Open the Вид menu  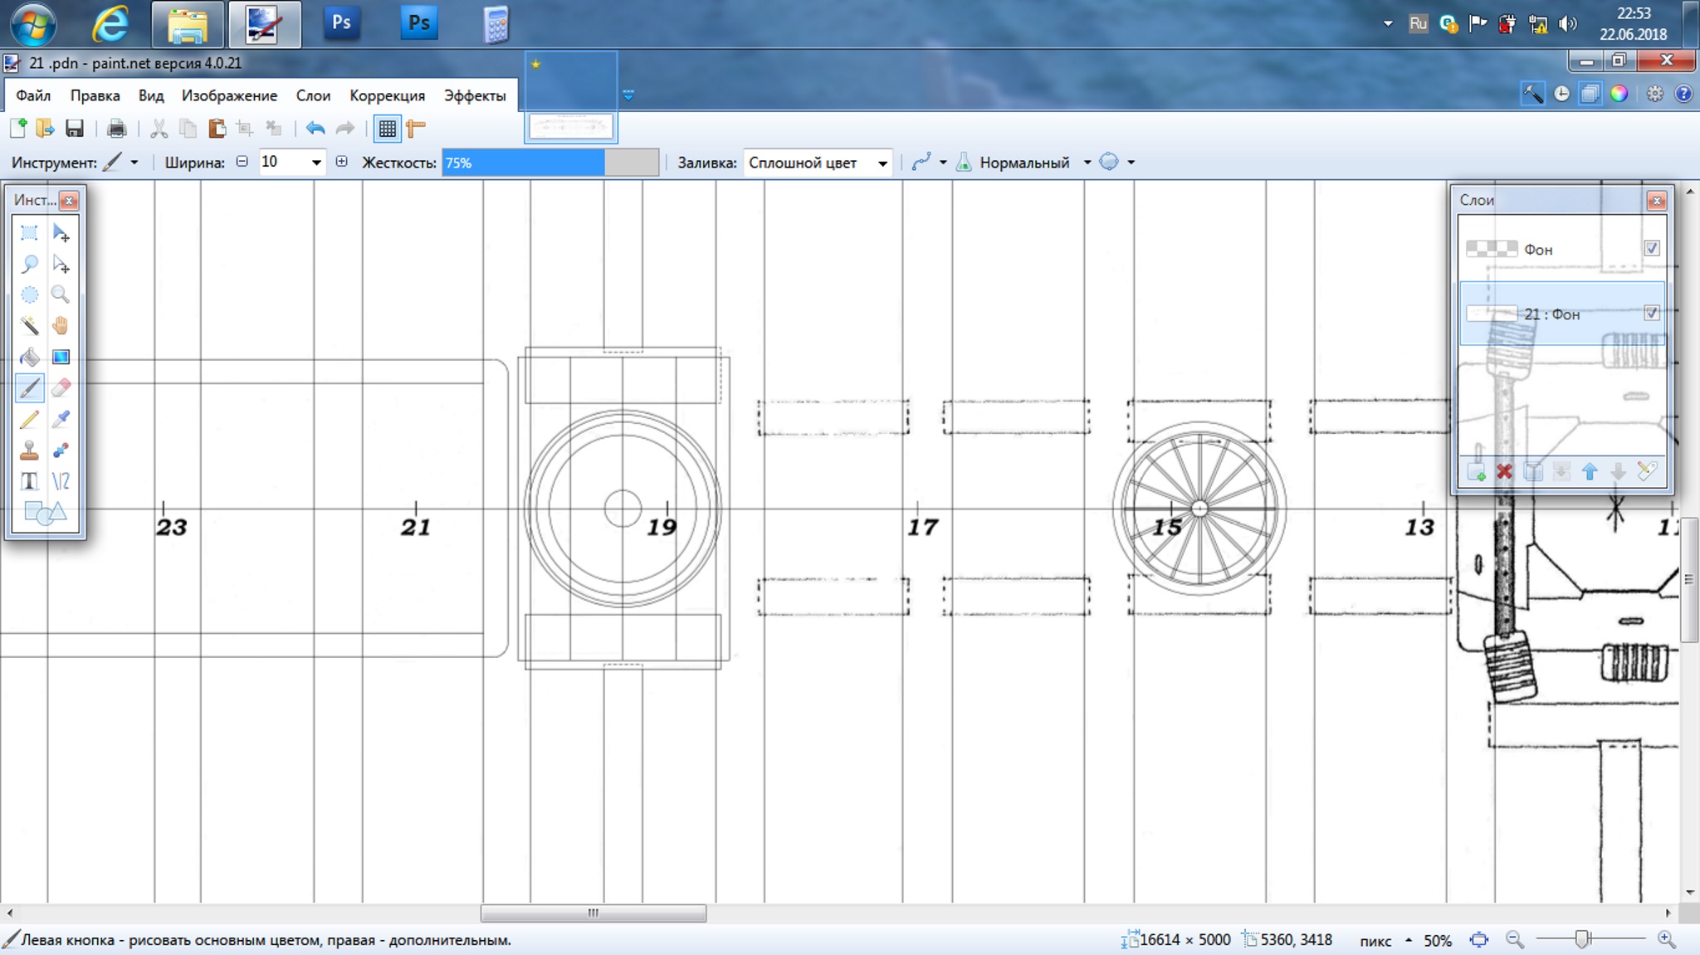(151, 95)
